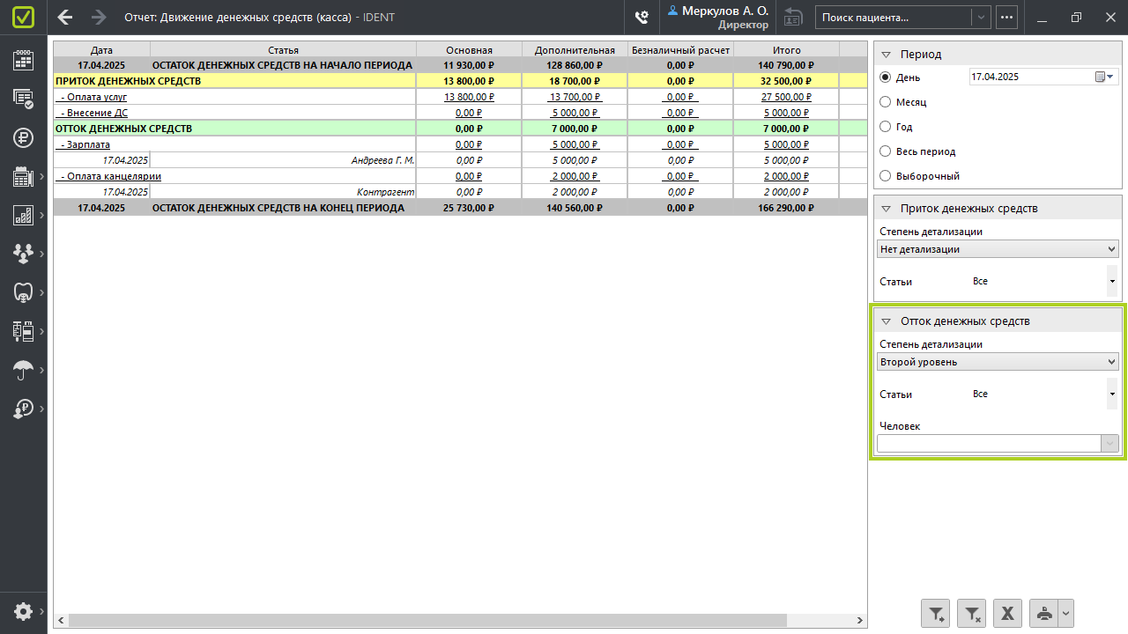Open the three-dots more options button
This screenshot has width=1128, height=634.
point(1006,17)
